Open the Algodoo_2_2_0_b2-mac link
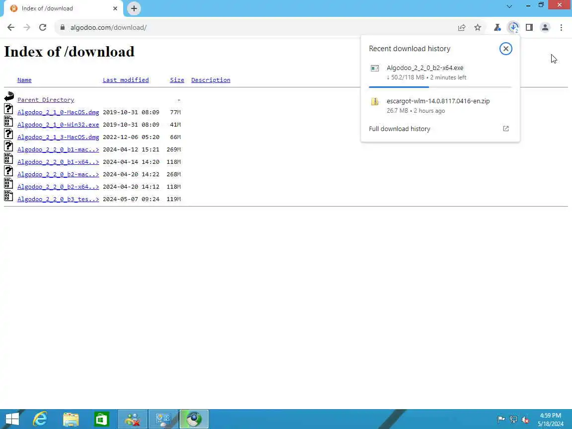Viewport: 572px width, 429px height. pos(58,174)
